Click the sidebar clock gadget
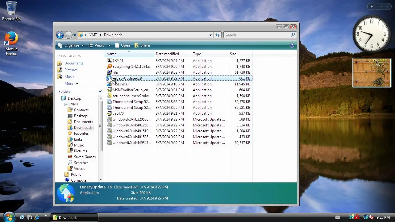 coord(372,34)
